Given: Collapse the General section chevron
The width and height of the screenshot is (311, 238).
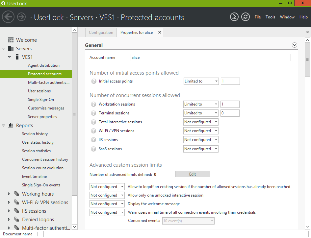Looking at the screenshot, I should 295,45.
